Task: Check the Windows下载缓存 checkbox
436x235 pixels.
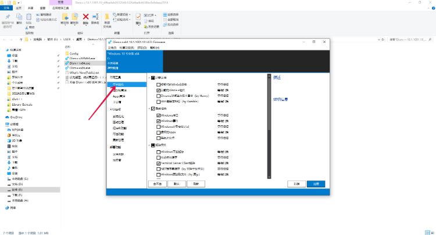Action: tap(158, 152)
